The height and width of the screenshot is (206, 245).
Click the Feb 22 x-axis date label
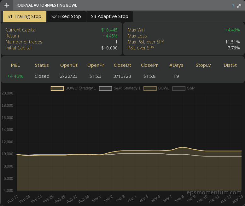pos(13,199)
